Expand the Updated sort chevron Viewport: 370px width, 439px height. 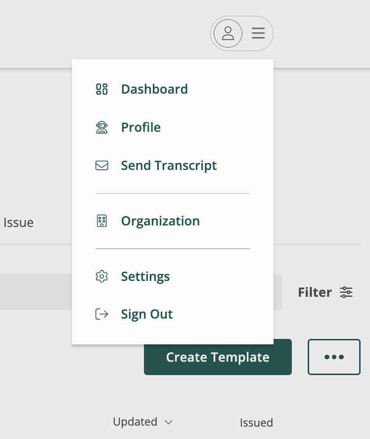pyautogui.click(x=169, y=422)
